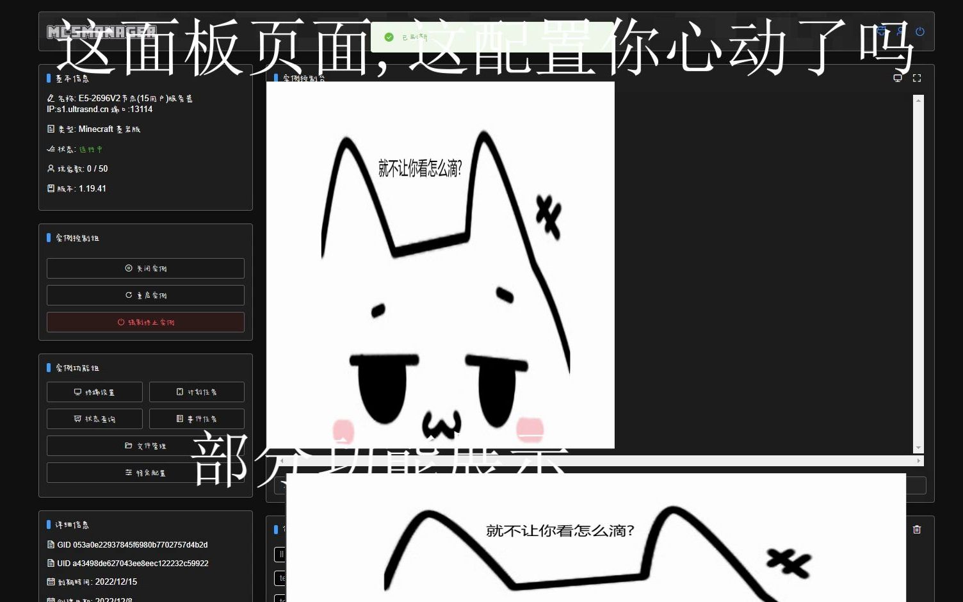Click the 玩家数 0 / 50 row
The height and width of the screenshot is (602, 963).
77,169
